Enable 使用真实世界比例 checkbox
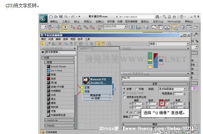This screenshot has height=134, width=203. pos(124,97)
